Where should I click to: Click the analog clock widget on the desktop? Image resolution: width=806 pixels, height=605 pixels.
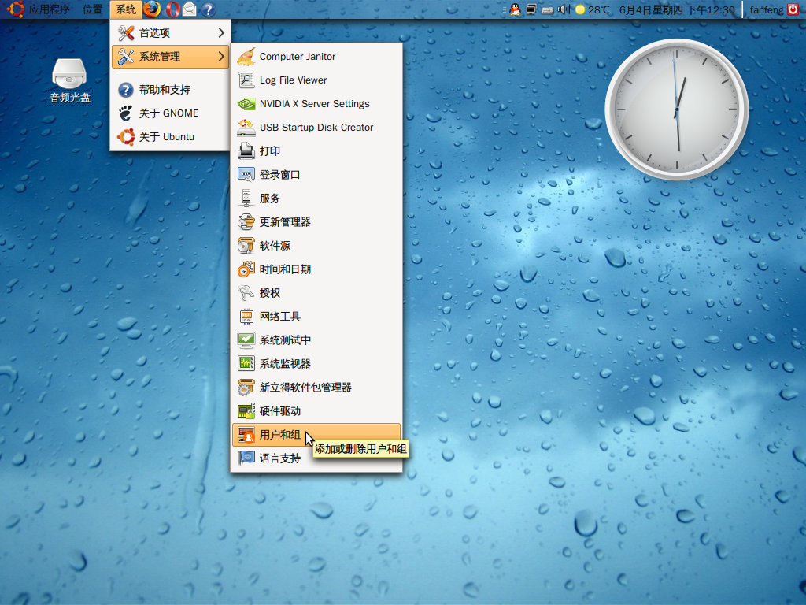[676, 109]
